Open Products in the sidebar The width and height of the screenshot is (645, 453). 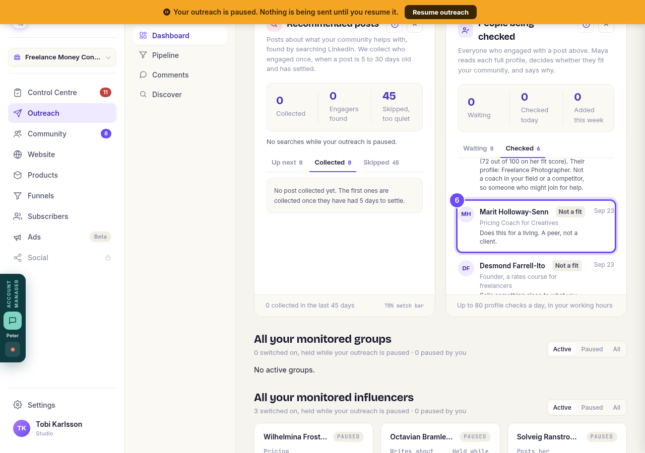62,175
